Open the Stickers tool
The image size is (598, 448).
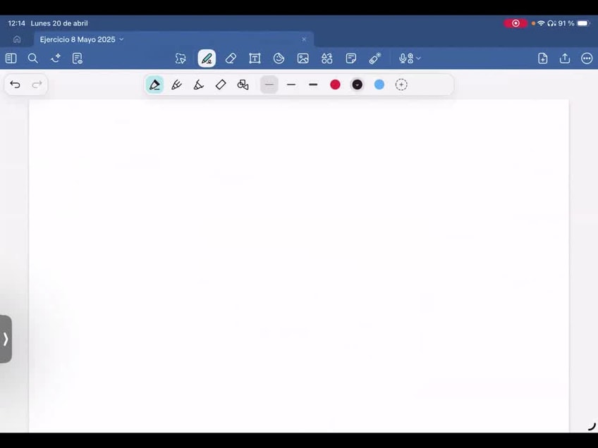[x=279, y=58]
